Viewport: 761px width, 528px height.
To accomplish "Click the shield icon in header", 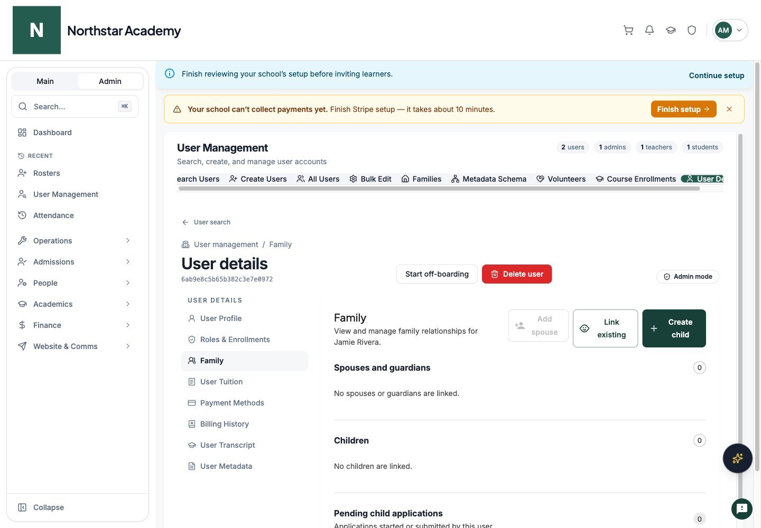I will click(692, 30).
